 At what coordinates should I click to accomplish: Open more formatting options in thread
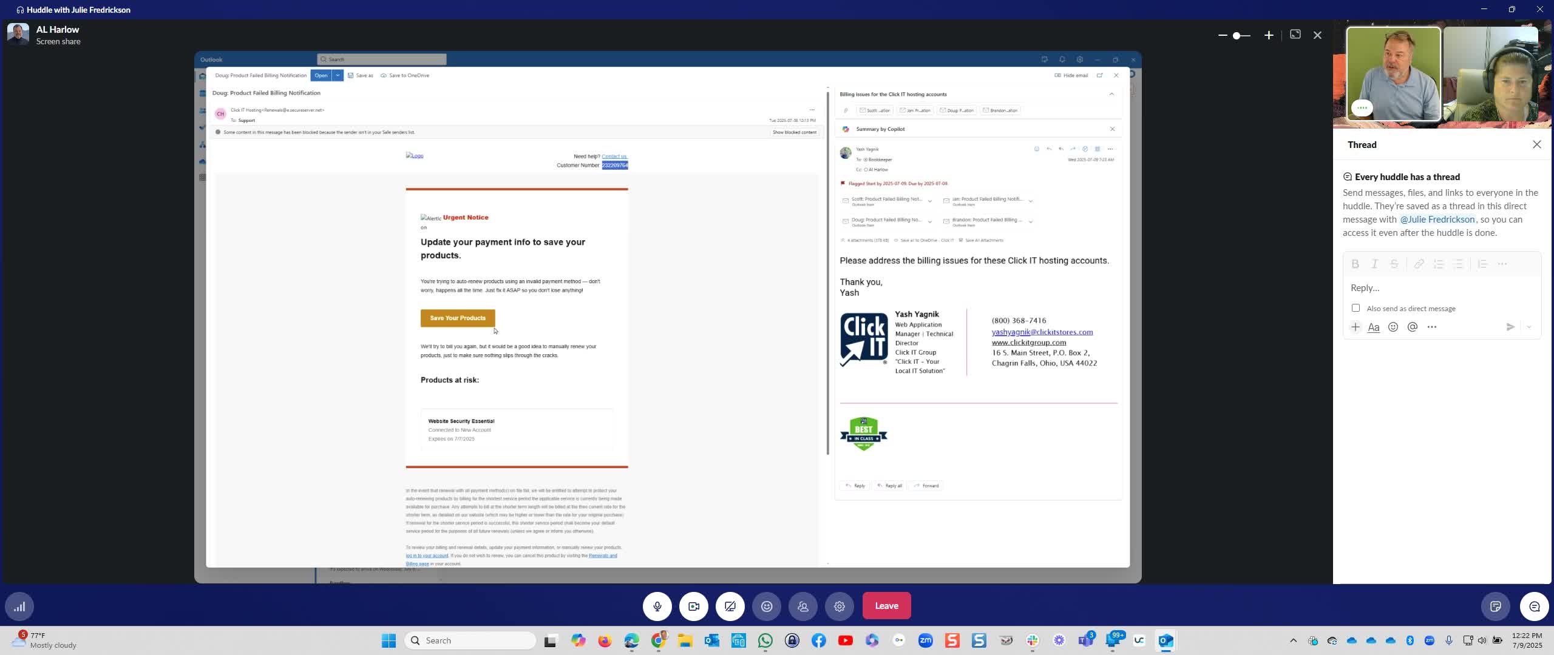(1502, 264)
